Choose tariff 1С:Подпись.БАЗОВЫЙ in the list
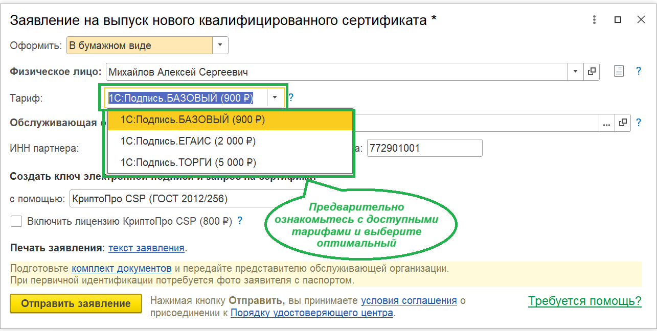This screenshot has width=657, height=331. [192, 120]
